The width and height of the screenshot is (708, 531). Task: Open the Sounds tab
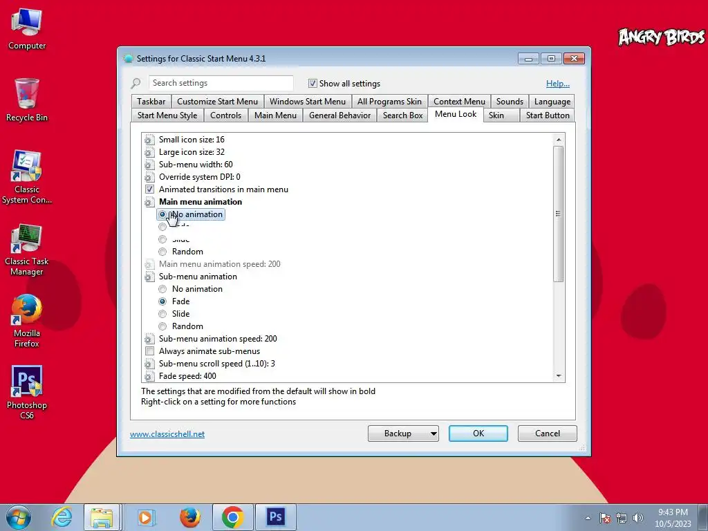click(510, 102)
